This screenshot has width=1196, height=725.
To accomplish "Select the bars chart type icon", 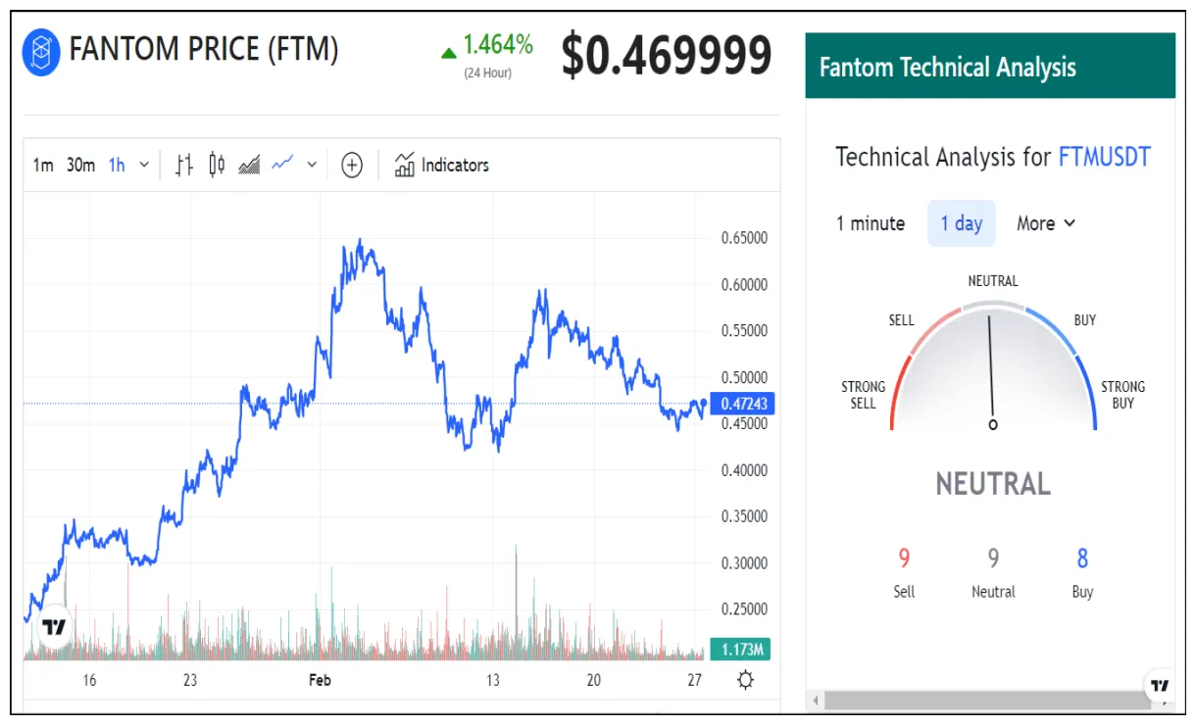I will click(x=182, y=166).
